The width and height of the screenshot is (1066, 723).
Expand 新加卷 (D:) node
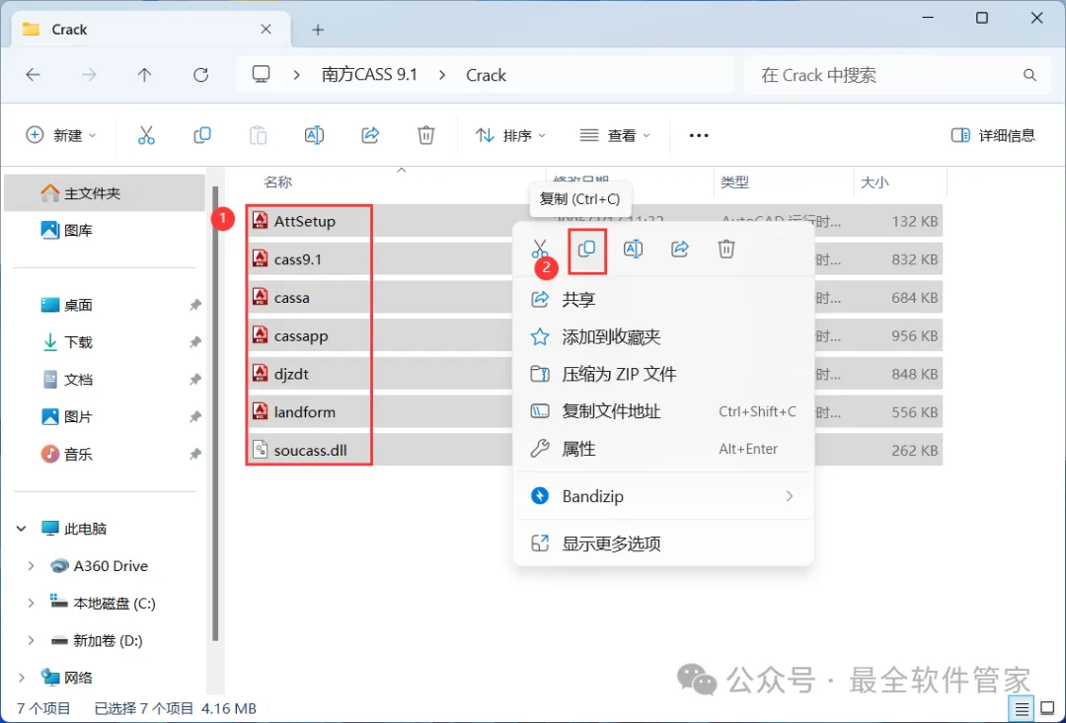pos(31,640)
